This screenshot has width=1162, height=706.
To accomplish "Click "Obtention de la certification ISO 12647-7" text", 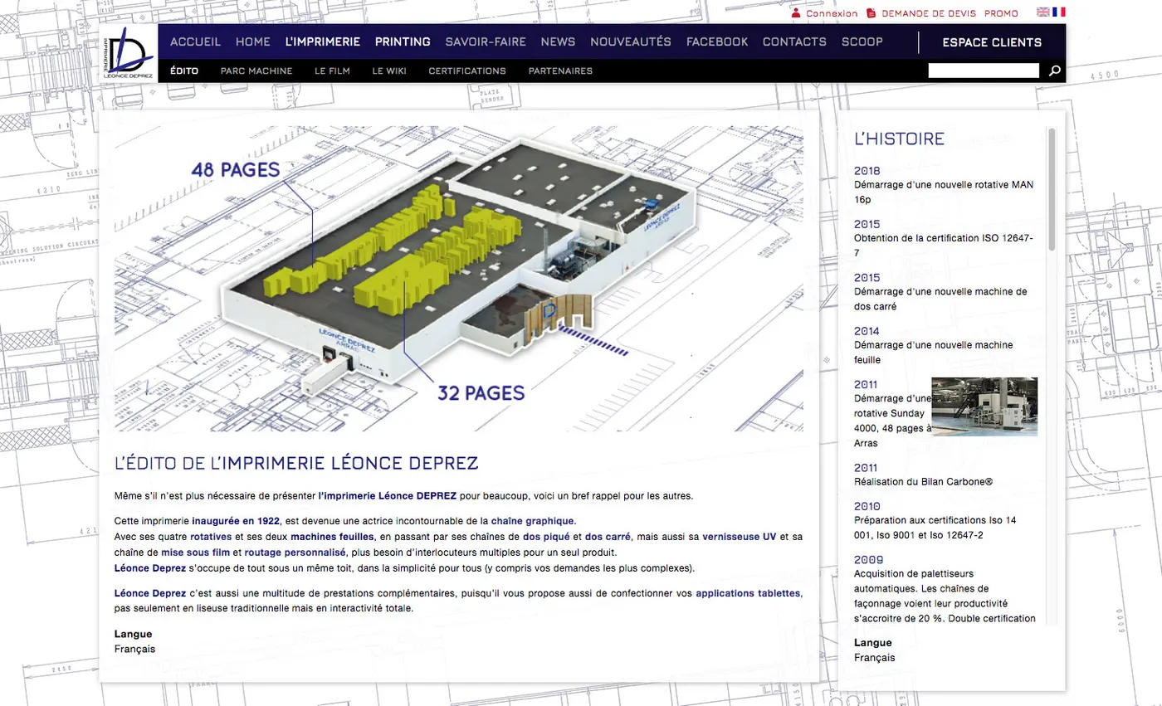I will [944, 246].
